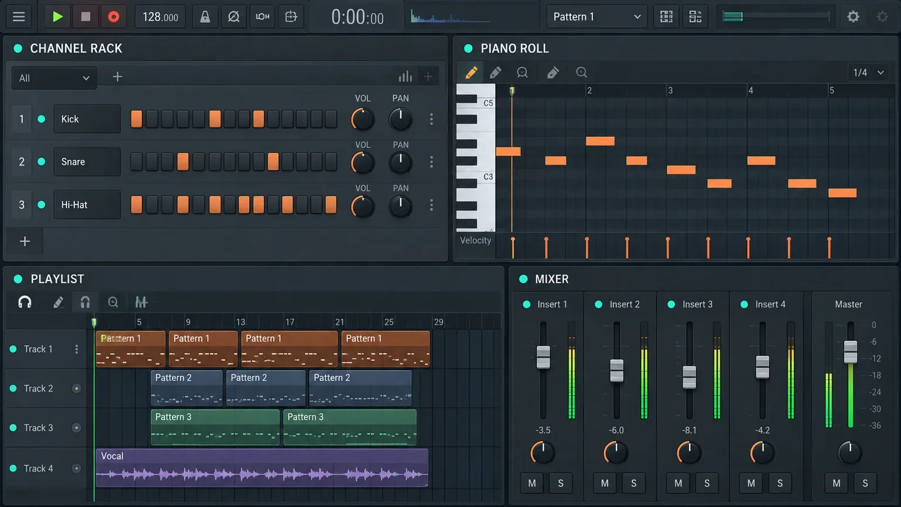The width and height of the screenshot is (901, 507).
Task: Click the Insert 3 volume fader handle
Action: [x=689, y=377]
